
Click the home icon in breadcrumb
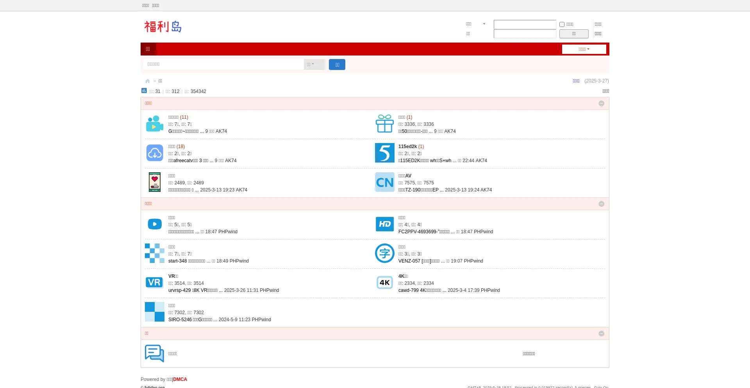147,81
